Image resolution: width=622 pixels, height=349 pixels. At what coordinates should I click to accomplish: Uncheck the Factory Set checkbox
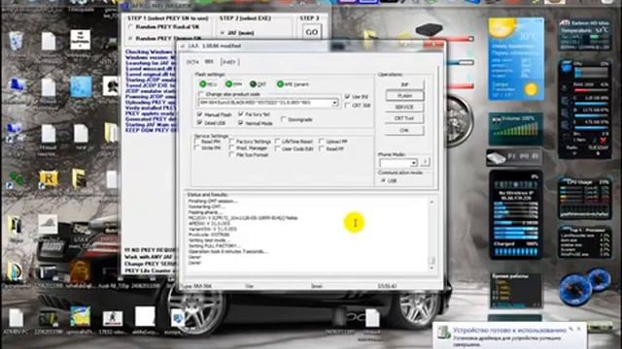pos(240,114)
